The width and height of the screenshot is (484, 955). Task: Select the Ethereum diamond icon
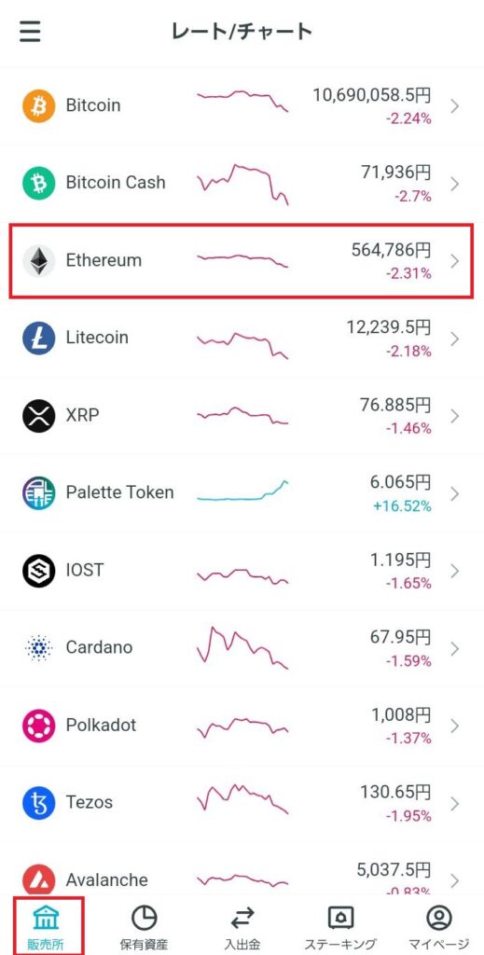coord(39,261)
